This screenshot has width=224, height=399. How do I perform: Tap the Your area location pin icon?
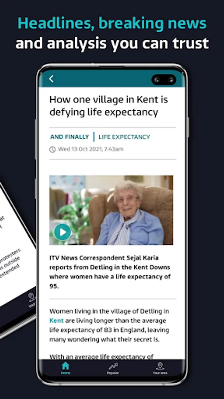point(160,366)
